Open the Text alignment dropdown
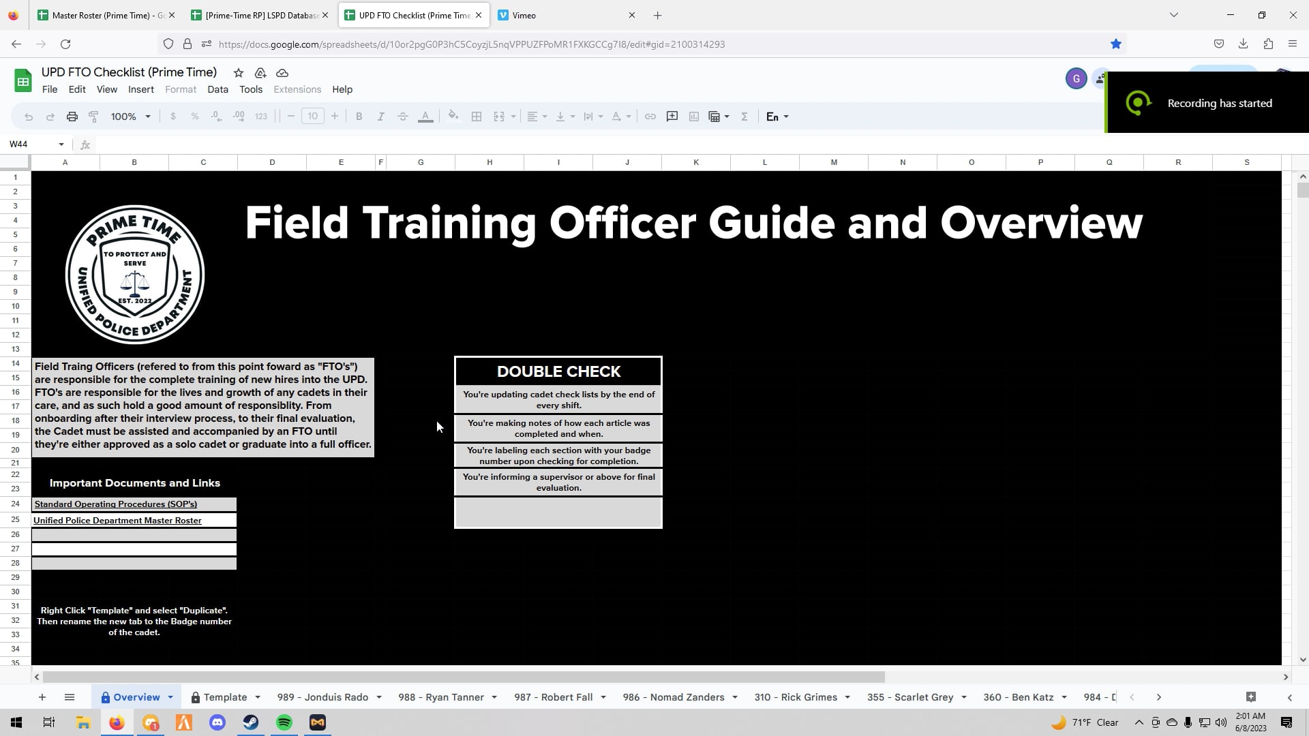Image resolution: width=1309 pixels, height=736 pixels. 537,116
